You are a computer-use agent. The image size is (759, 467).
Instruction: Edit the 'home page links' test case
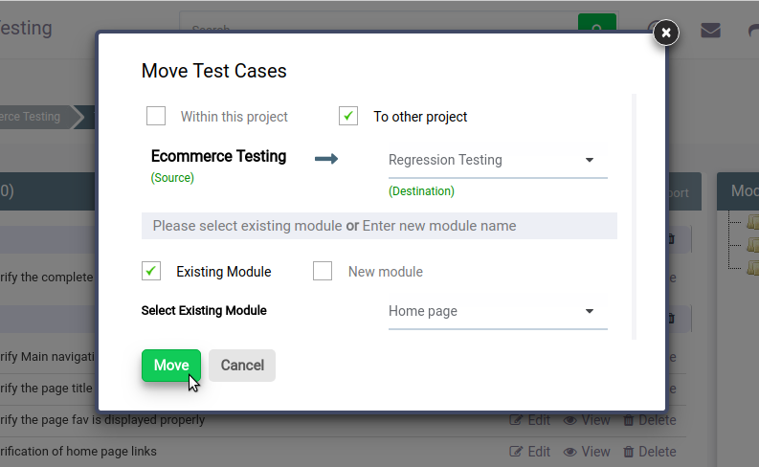point(530,452)
